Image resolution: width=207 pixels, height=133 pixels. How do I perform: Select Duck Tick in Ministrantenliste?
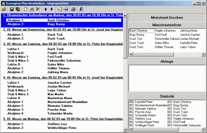pos(136,39)
